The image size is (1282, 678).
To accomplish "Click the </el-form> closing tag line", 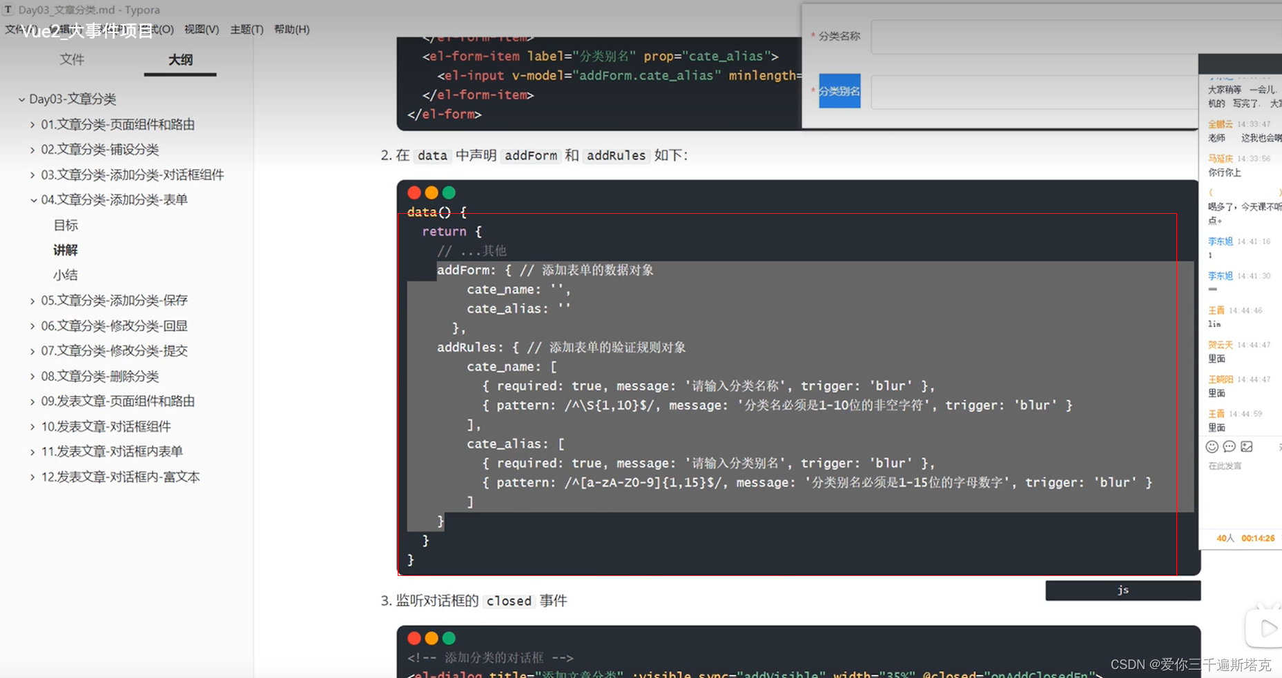I will (x=445, y=114).
